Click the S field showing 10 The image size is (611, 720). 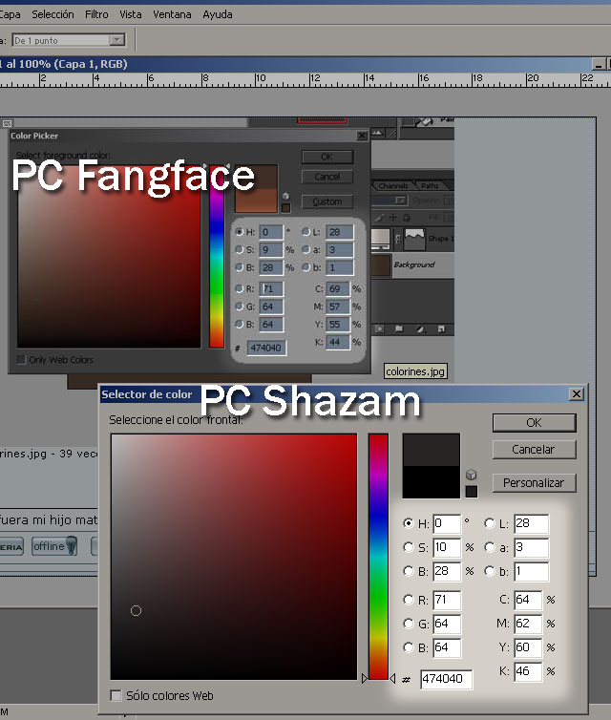(x=447, y=547)
